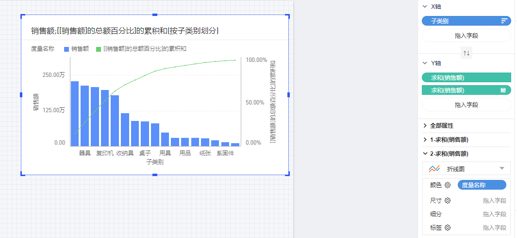517x238 pixels.
Task: Open the 折线图 chart type dropdown
Action: pyautogui.click(x=501, y=168)
